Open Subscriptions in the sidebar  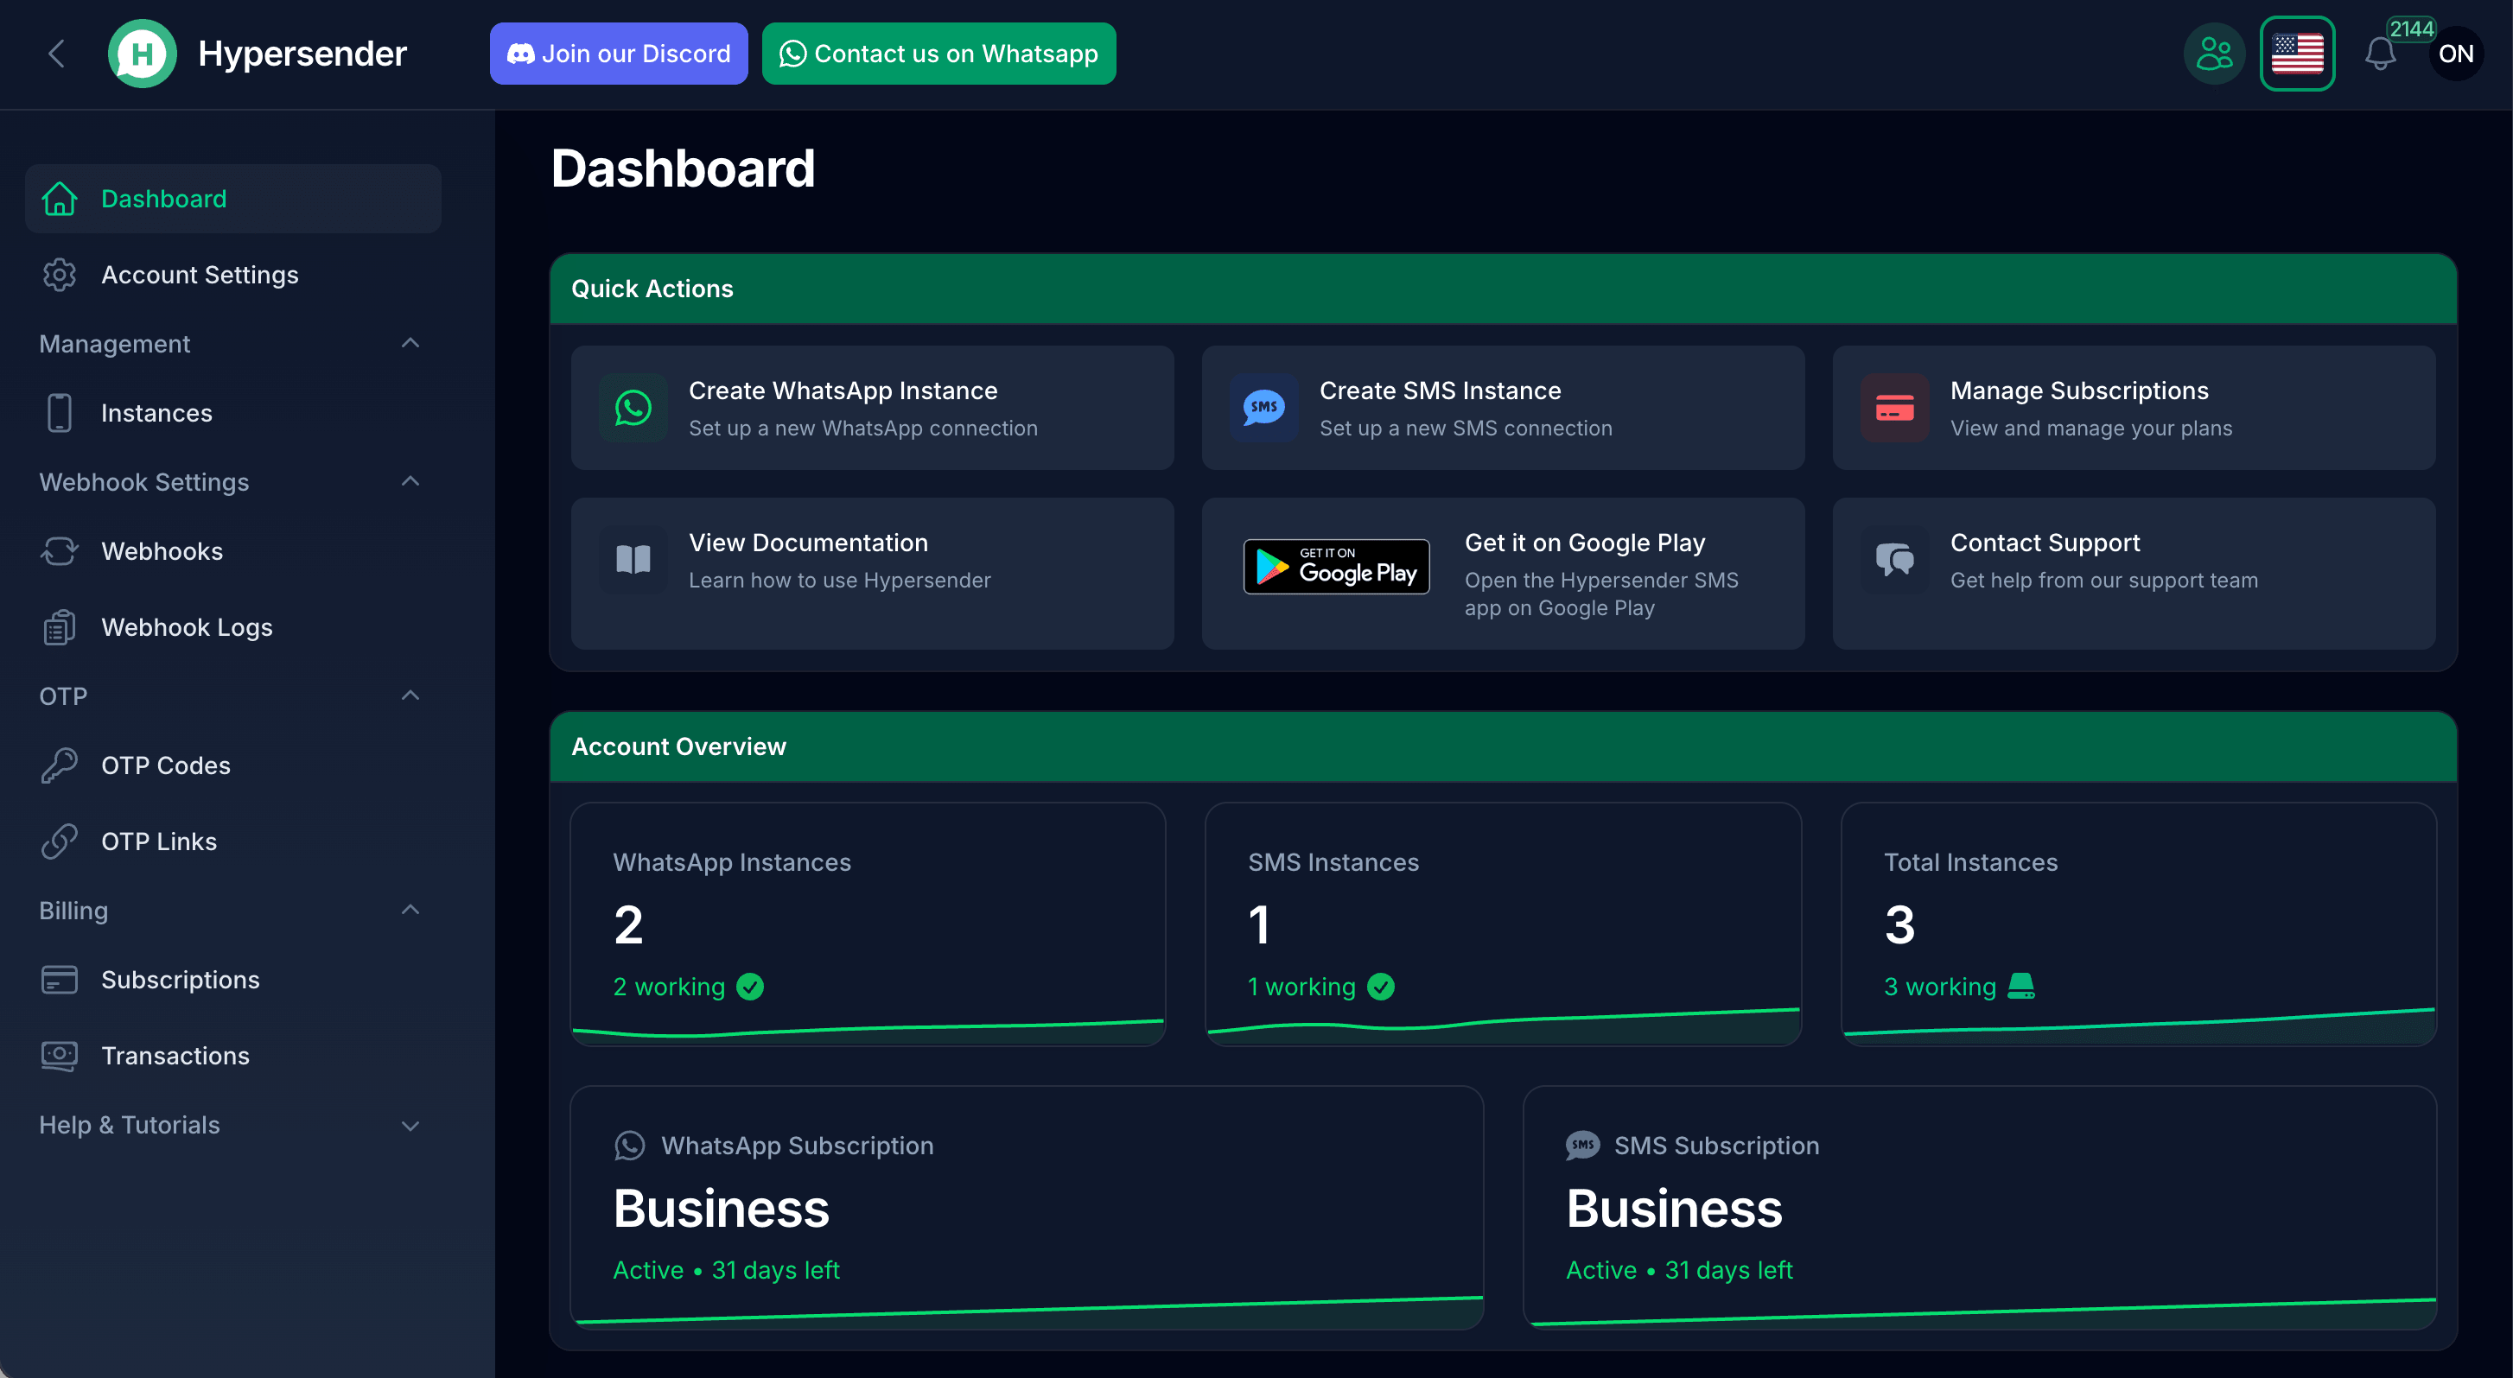[233, 980]
